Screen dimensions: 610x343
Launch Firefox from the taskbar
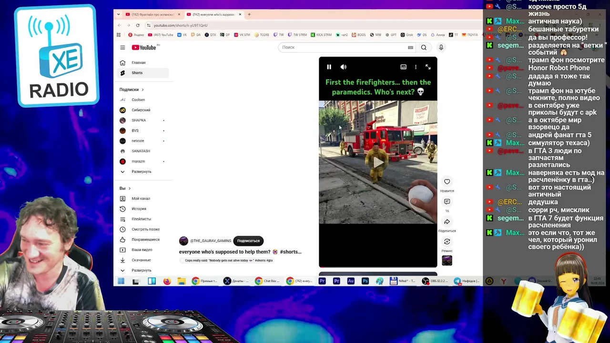167,281
